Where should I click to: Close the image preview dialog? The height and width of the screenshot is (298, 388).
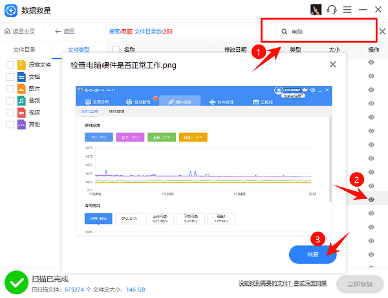coord(333,65)
